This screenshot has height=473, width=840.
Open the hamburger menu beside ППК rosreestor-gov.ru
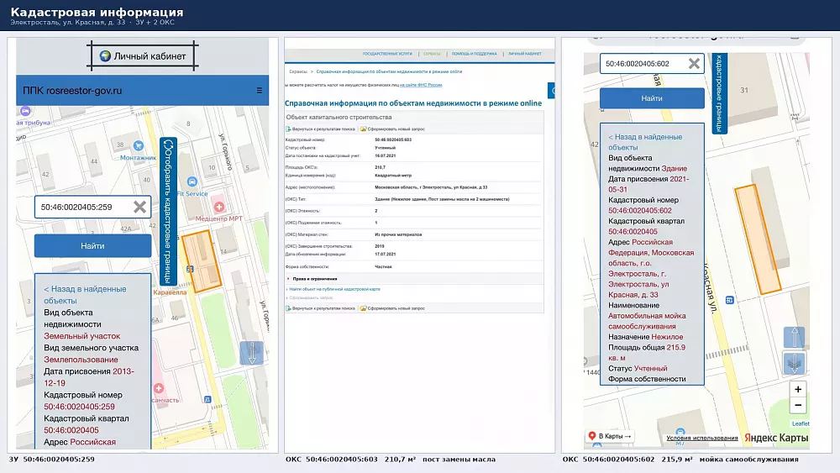[x=260, y=91]
